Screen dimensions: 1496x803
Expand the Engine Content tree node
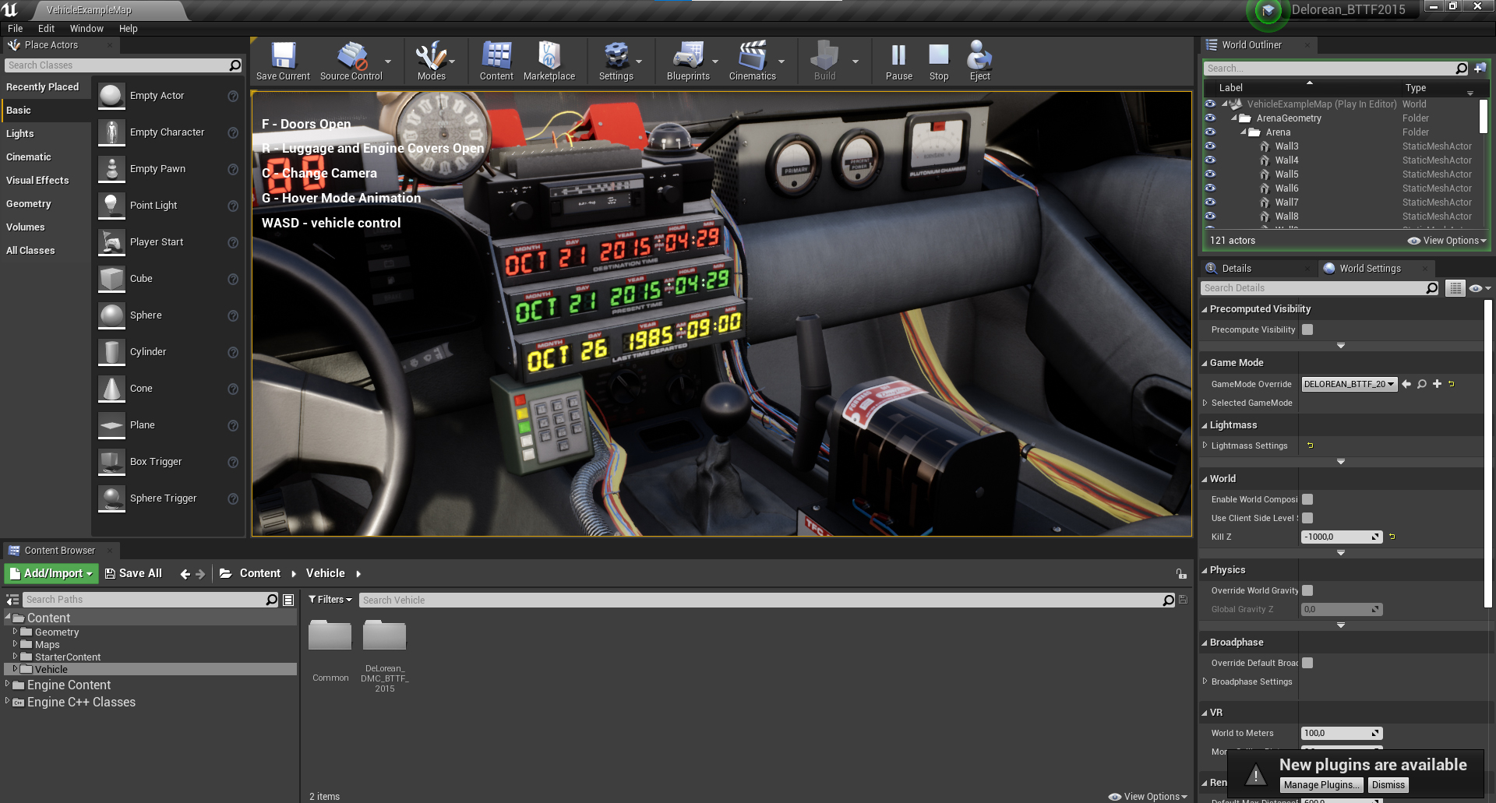coord(8,685)
